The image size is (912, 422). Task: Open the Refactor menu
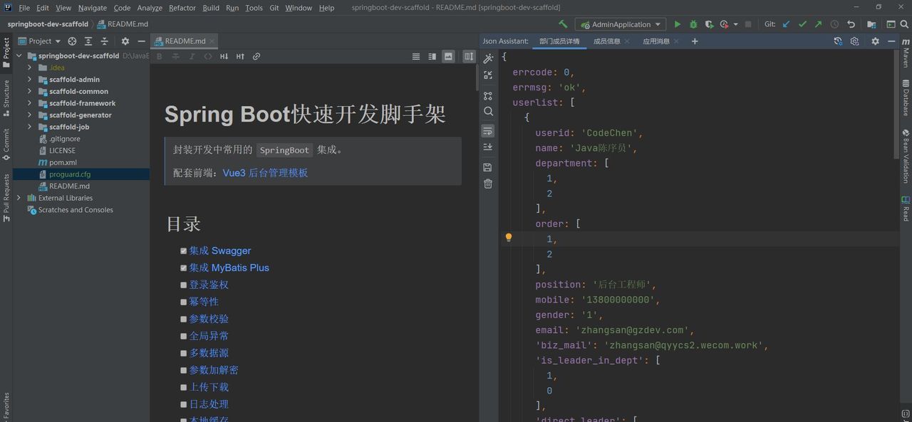[x=182, y=8]
